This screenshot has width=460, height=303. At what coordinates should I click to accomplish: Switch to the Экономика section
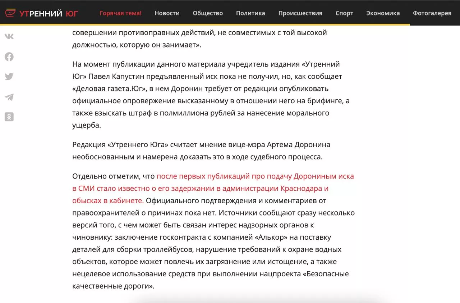(x=383, y=13)
